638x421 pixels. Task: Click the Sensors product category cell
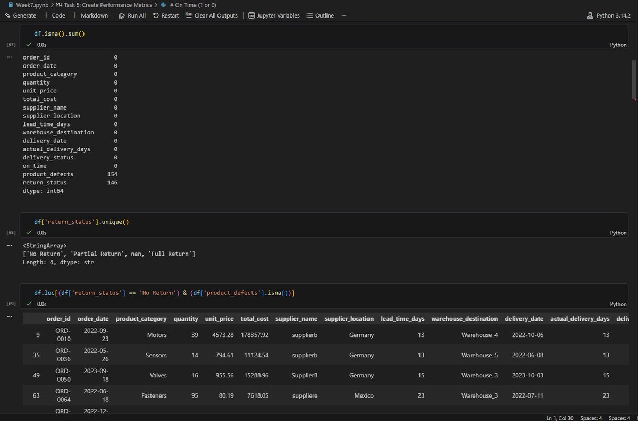coord(156,355)
